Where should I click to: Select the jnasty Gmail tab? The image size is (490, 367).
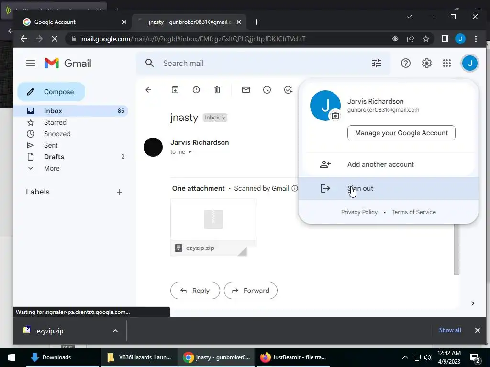[190, 22]
